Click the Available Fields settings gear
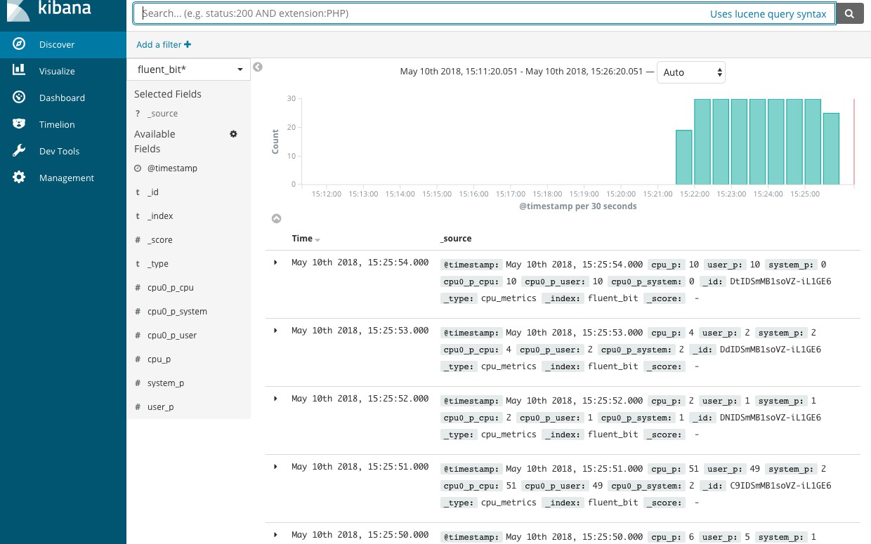 (x=234, y=134)
